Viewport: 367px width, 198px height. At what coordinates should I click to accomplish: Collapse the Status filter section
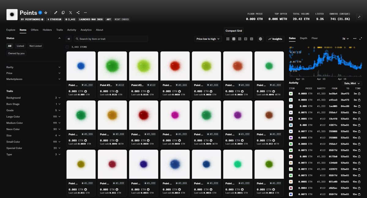tap(34, 38)
